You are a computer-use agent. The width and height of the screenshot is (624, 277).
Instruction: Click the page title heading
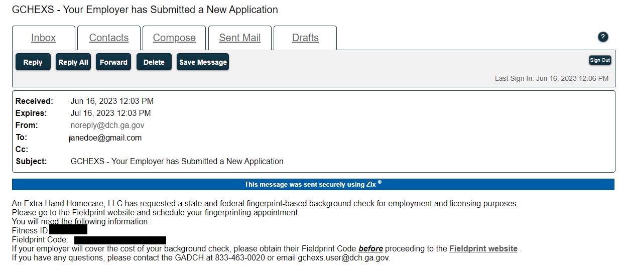(x=145, y=10)
